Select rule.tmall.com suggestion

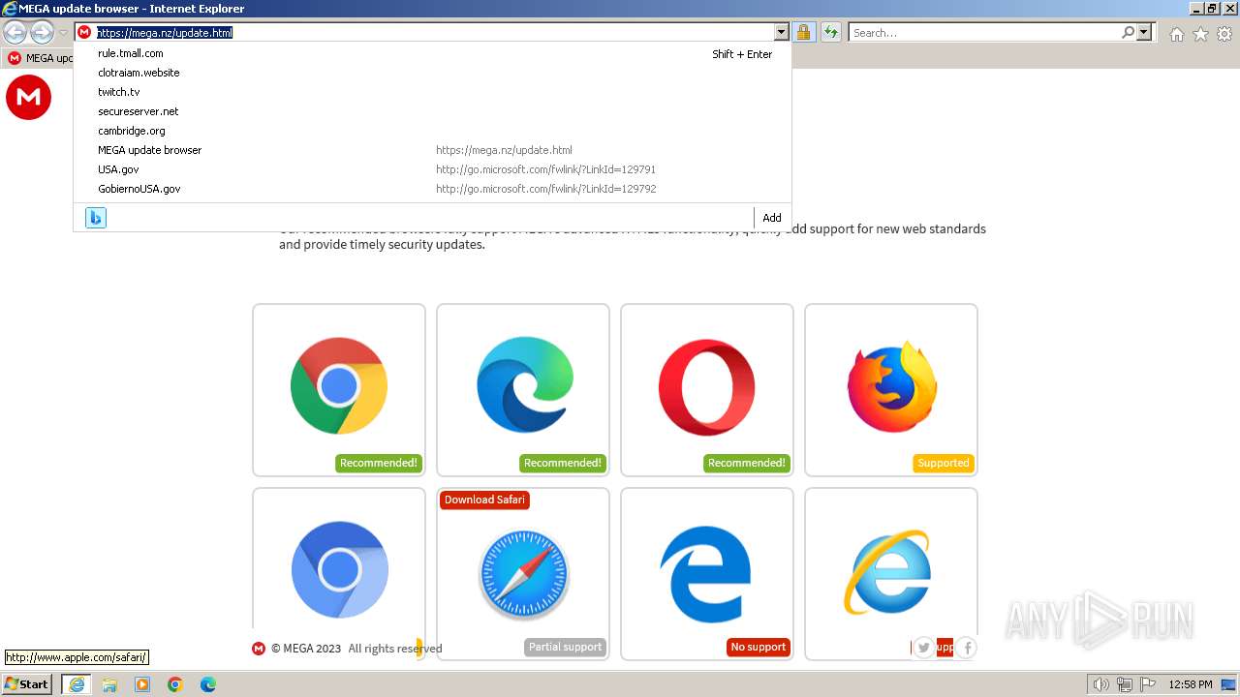[432, 53]
